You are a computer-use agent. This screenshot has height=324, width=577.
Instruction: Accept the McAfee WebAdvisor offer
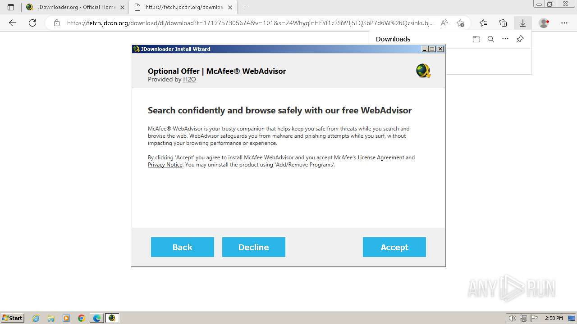(x=394, y=247)
